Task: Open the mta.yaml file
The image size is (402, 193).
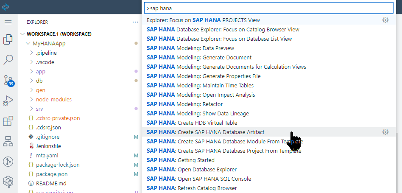Action: point(47,155)
